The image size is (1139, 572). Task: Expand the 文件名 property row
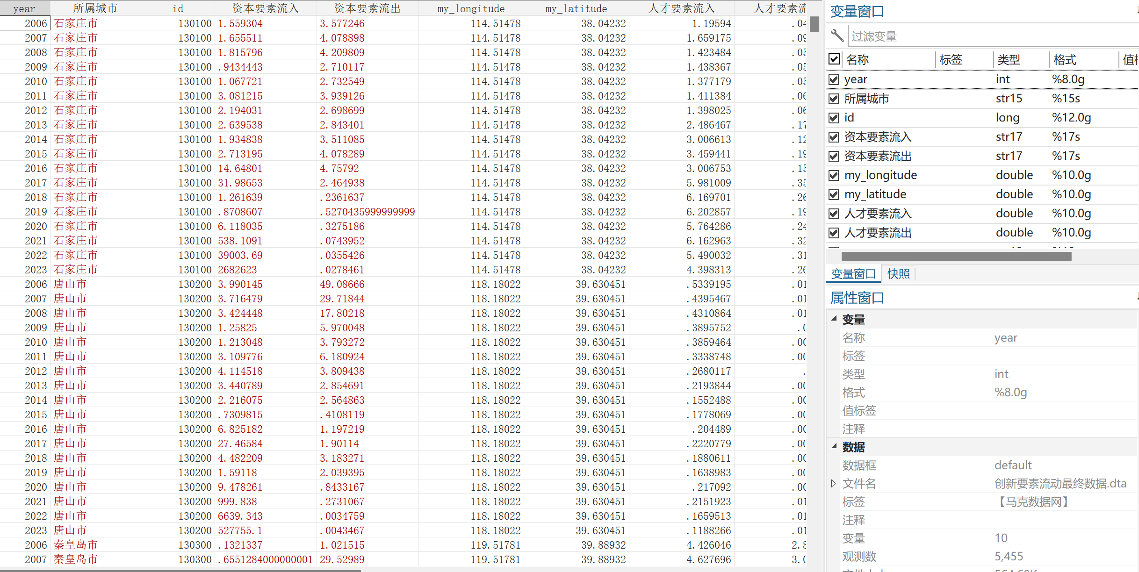(x=833, y=484)
